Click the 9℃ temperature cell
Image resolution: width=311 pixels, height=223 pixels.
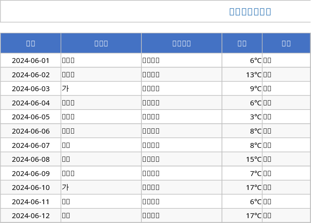pyautogui.click(x=242, y=89)
